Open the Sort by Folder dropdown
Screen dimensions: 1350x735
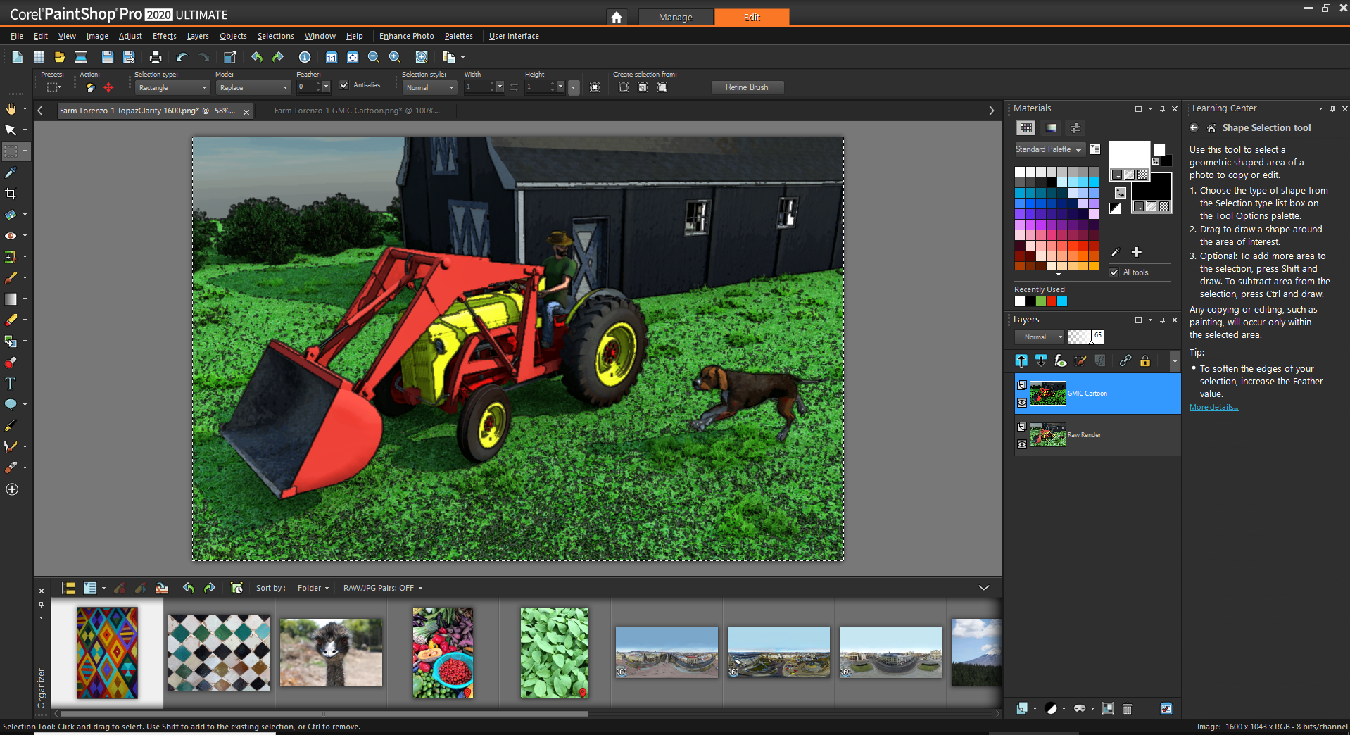click(313, 588)
